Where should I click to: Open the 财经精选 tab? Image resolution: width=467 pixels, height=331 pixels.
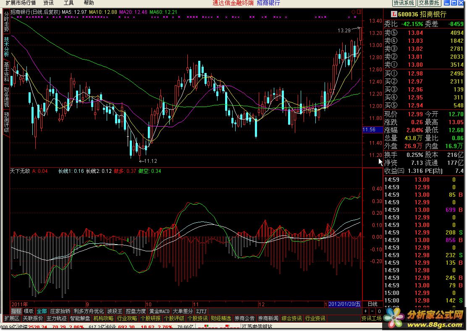click(x=221, y=318)
